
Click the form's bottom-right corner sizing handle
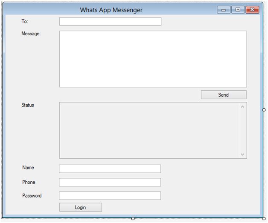point(264,219)
